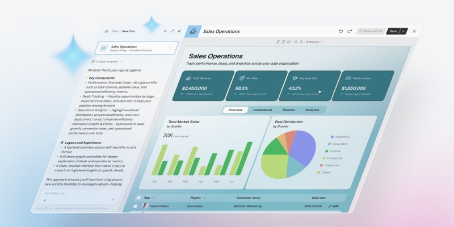The height and width of the screenshot is (227, 454).
Task: Switch to the Leaderboard tab
Action: (x=262, y=110)
